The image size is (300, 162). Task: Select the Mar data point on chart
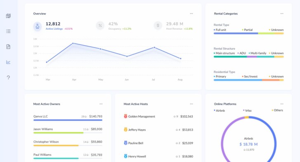47,62
